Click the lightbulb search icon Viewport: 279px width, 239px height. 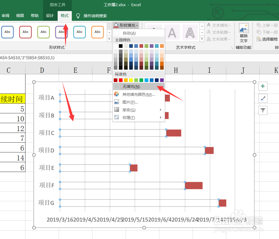[78, 16]
